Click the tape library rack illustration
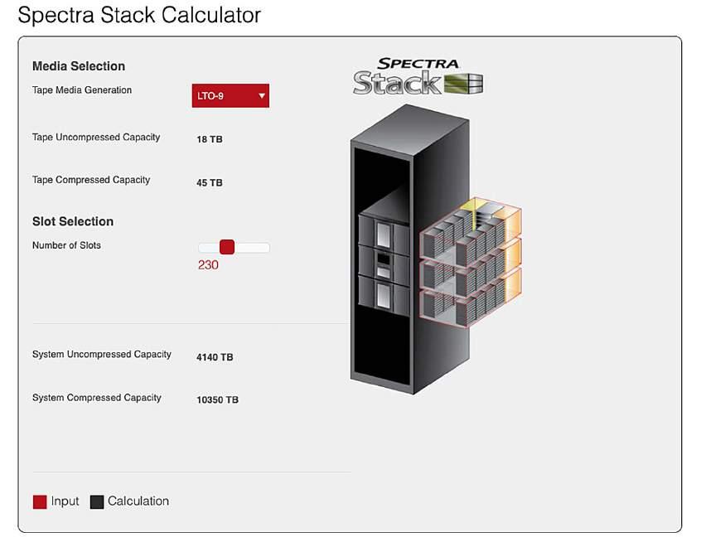This screenshot has width=701, height=537. (410, 249)
